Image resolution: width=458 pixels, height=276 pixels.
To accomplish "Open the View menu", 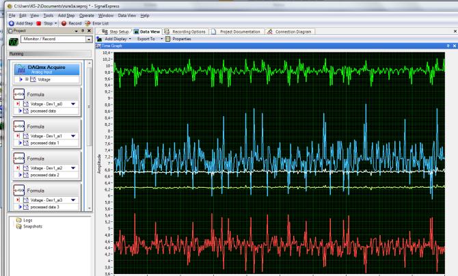I will point(34,16).
